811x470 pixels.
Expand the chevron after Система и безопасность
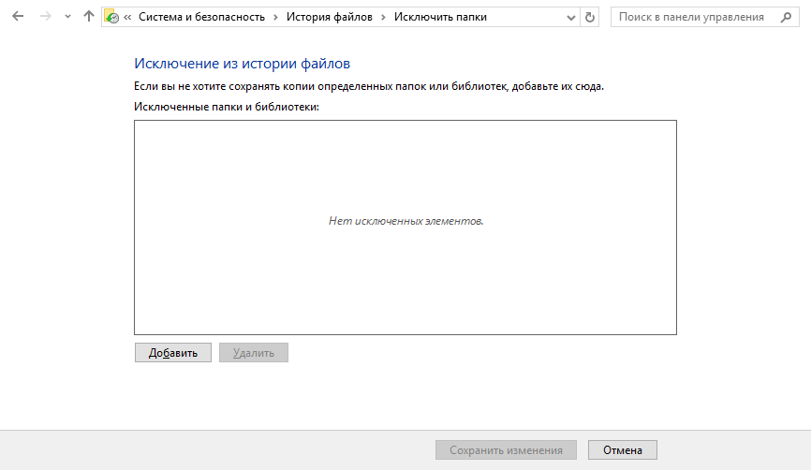tap(275, 17)
